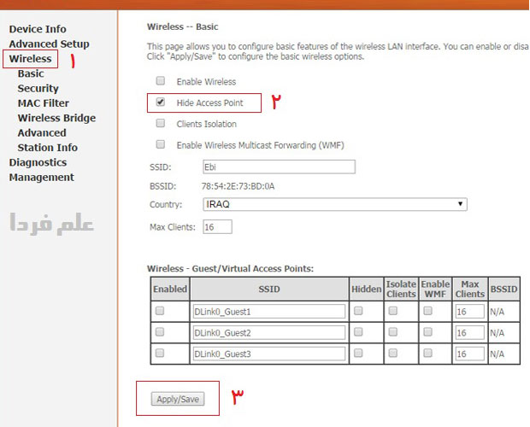530x427 pixels.
Task: Go to Advanced Setup section
Action: (49, 44)
